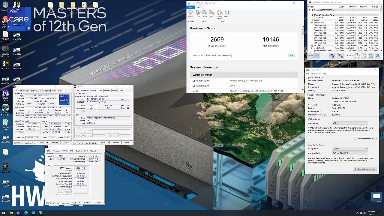This screenshot has height=216, width=384.
Task: Switch to Bench tab in CPU-Z Mainboard window
Action: click(x=114, y=91)
